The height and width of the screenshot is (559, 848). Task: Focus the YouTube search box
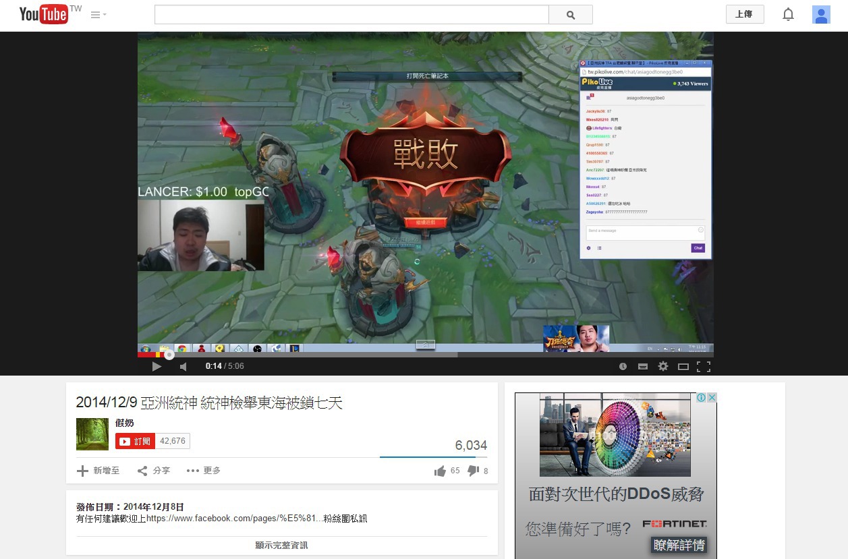(351, 15)
